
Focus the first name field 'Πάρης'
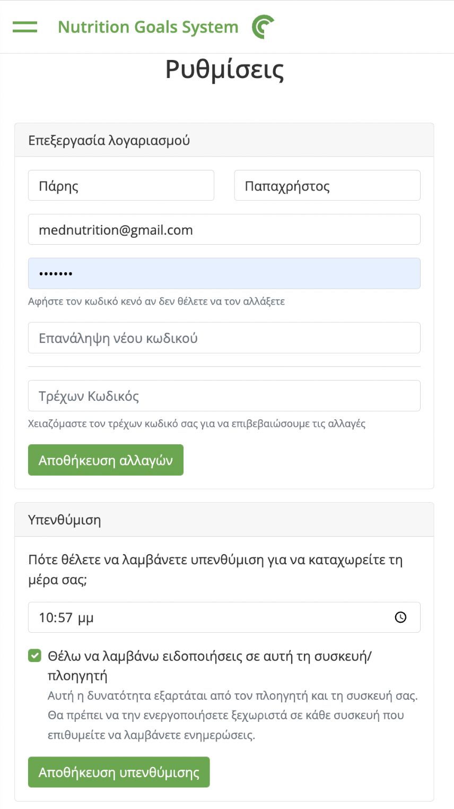click(121, 185)
